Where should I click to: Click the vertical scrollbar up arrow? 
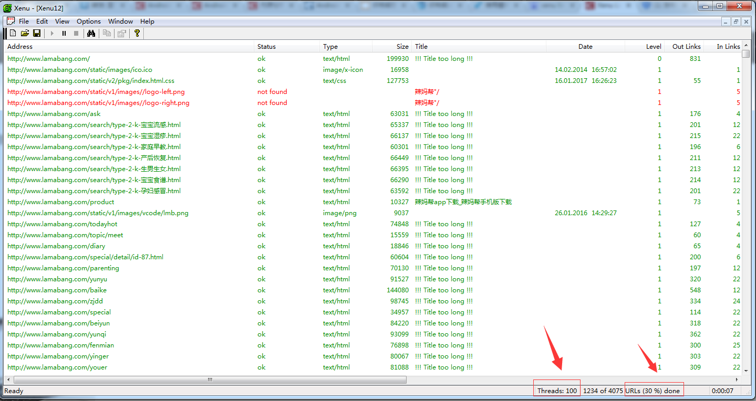point(746,45)
